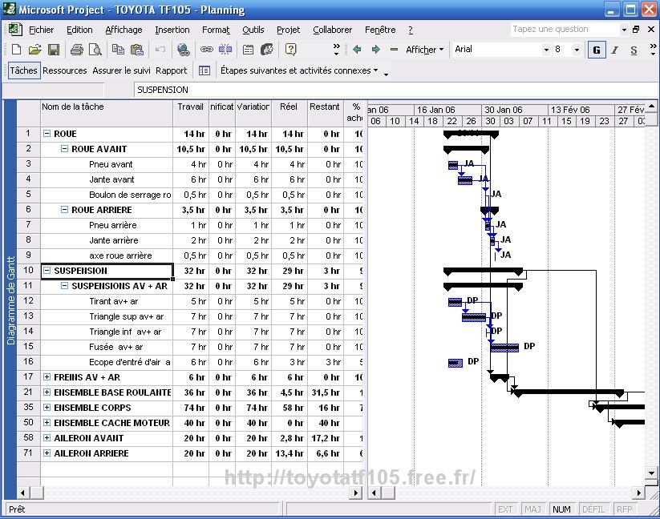660x519 pixels.
Task: Collapse SUSPENSIONS AV + AR group
Action: tap(64, 286)
